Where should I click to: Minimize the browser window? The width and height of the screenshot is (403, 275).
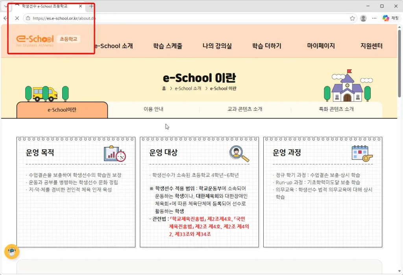(368, 6)
